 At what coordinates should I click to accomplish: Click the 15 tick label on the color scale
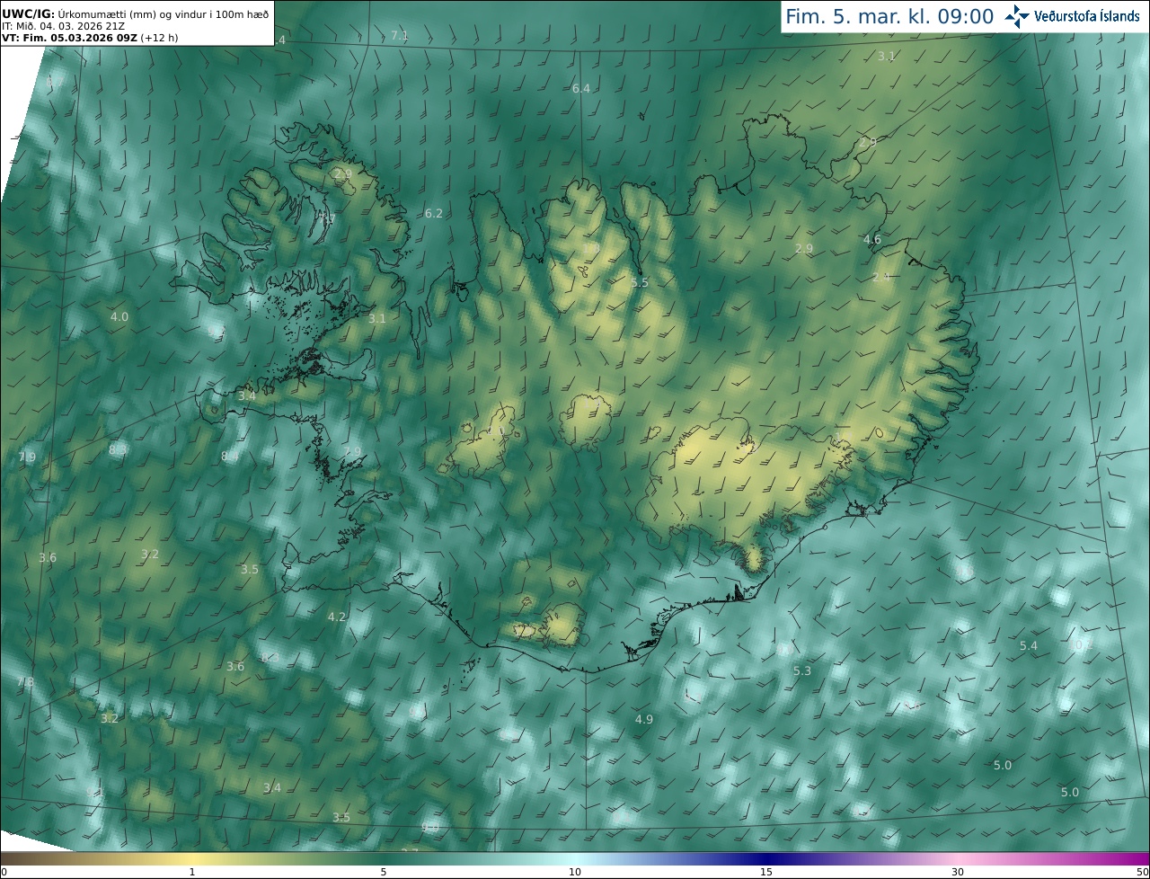coord(766,872)
